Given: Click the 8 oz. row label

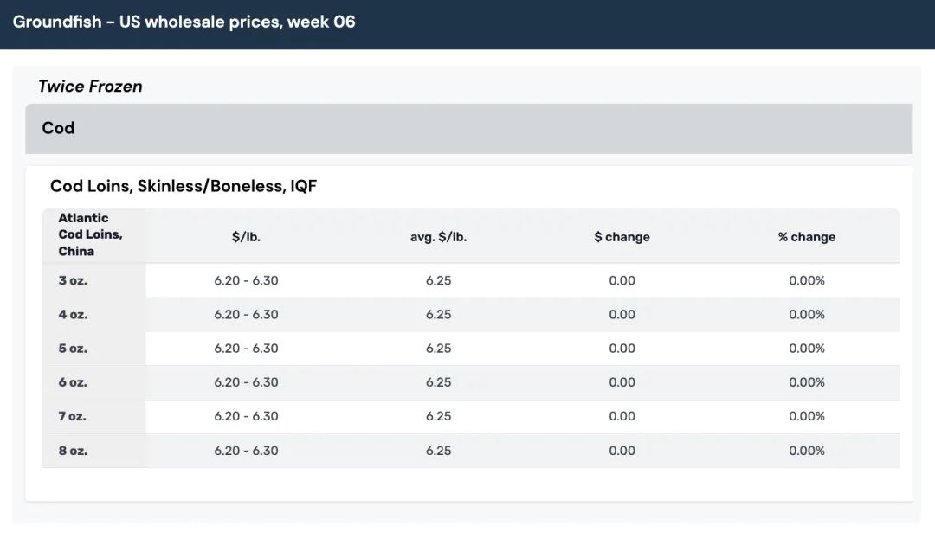Looking at the screenshot, I should coord(73,451).
